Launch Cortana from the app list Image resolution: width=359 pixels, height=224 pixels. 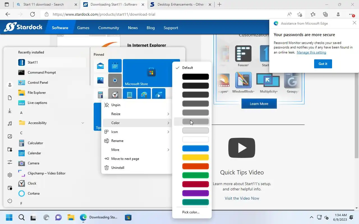coord(52,193)
